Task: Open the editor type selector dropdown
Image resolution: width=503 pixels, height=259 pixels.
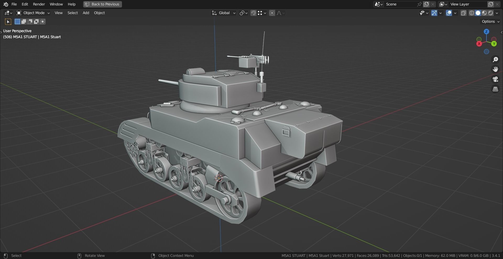Action: point(8,13)
